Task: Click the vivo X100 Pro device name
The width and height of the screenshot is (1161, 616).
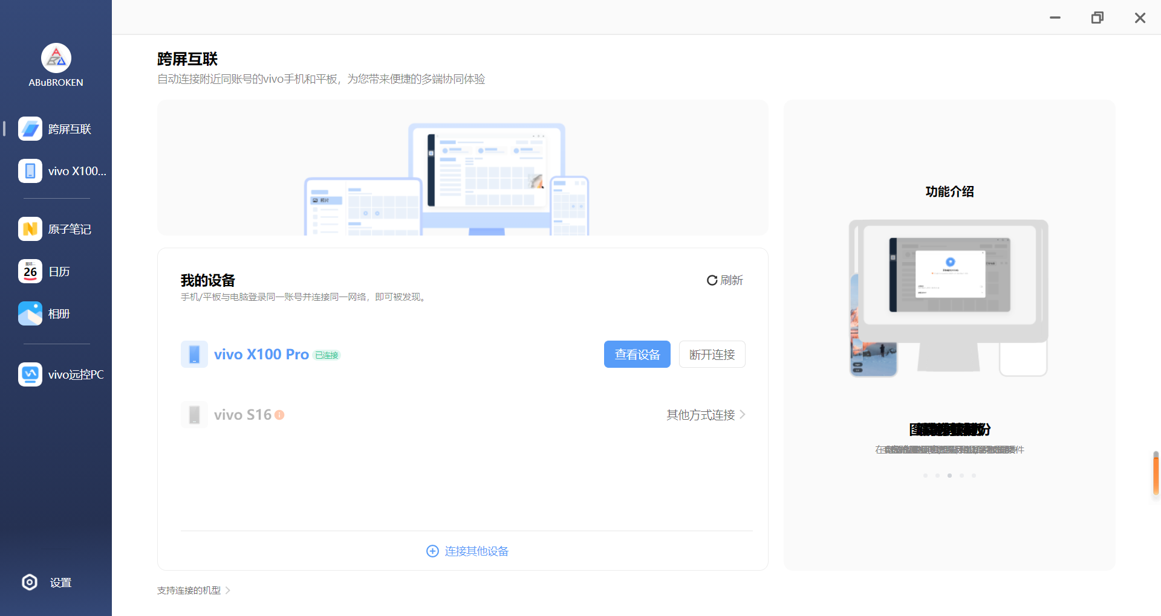Action: [261, 355]
